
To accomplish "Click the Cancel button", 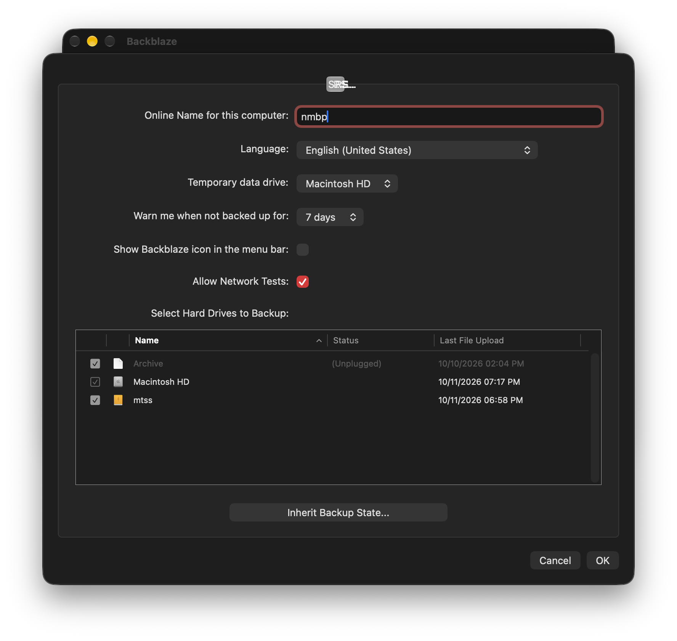I will tap(555, 560).
